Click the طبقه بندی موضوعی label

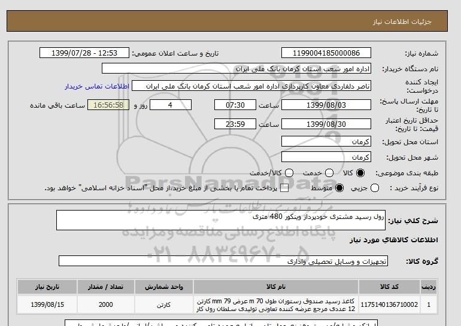407,173
